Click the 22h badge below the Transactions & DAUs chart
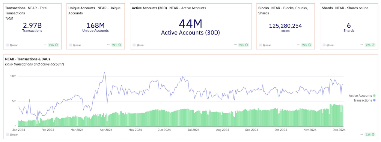Image resolution: width=381 pixels, height=142 pixels. 370,135
